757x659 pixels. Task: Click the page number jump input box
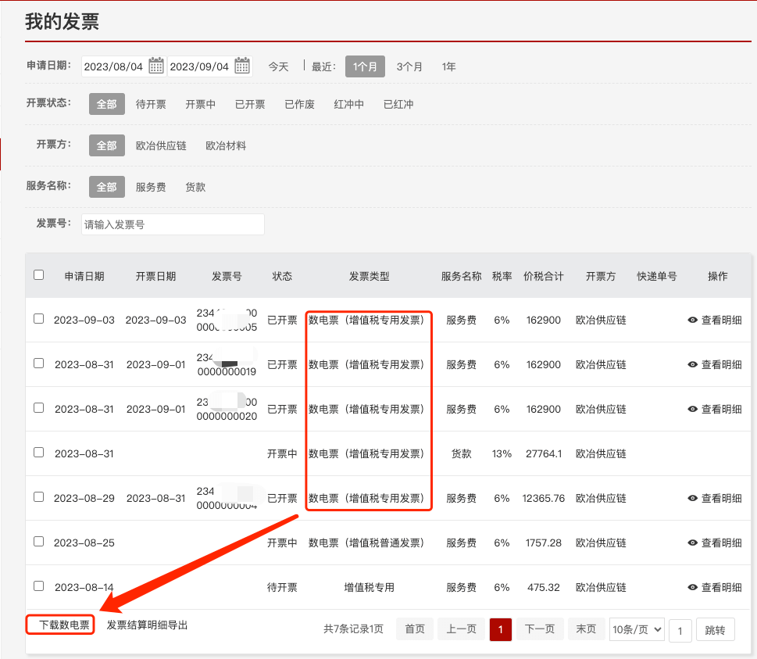pos(680,630)
